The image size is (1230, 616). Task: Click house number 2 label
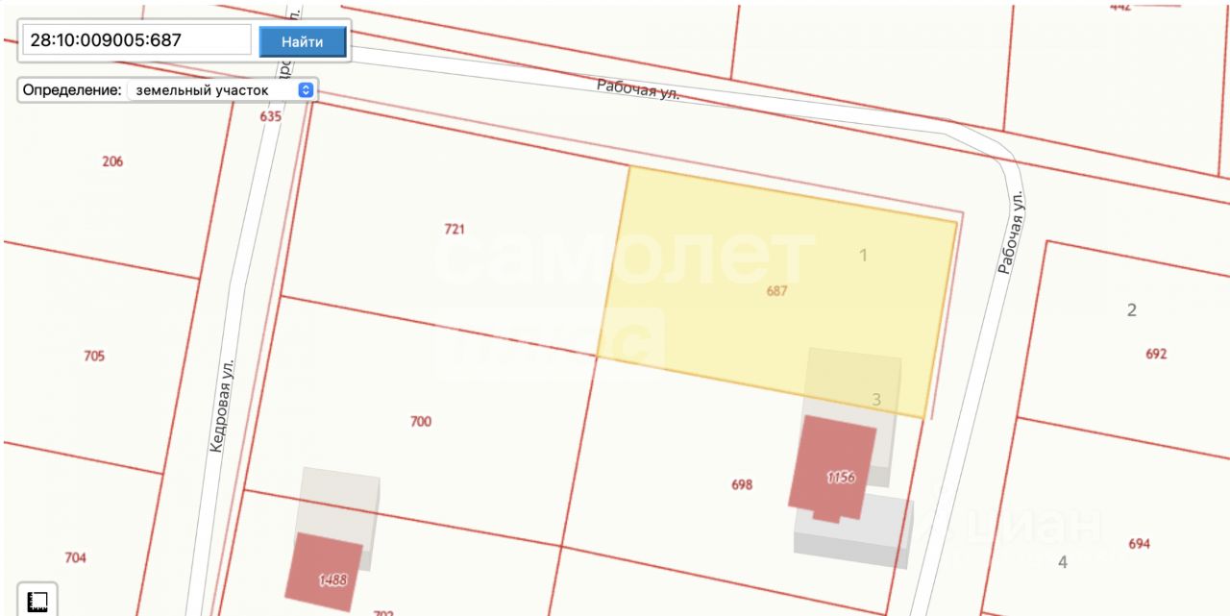click(x=1131, y=309)
